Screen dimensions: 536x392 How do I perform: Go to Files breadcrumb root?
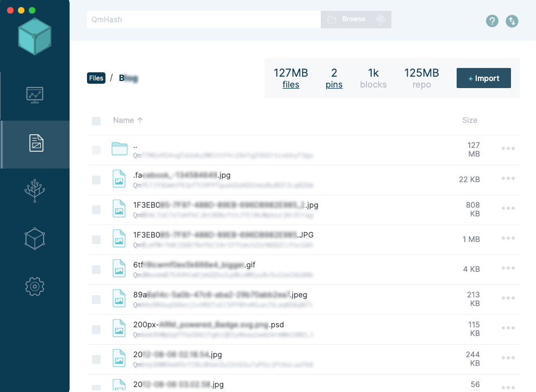[96, 78]
